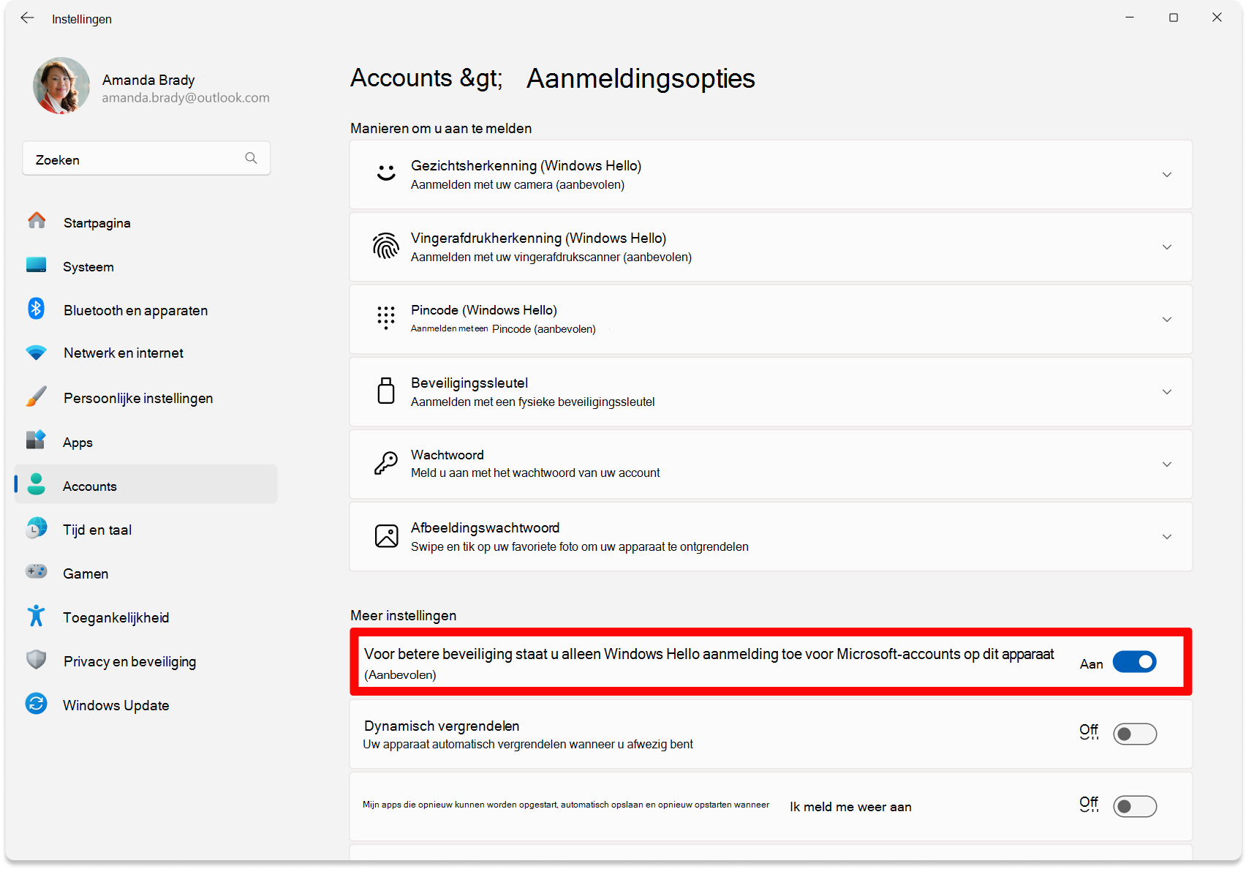Image resolution: width=1246 pixels, height=869 pixels.
Task: Click the Amanda Brady profile picture
Action: 61,86
